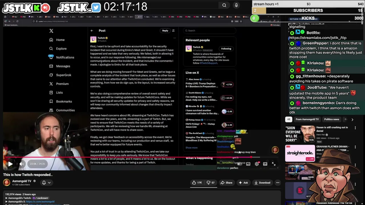
Task: Click the YouTube search magnifier button
Action: [x=224, y=5]
